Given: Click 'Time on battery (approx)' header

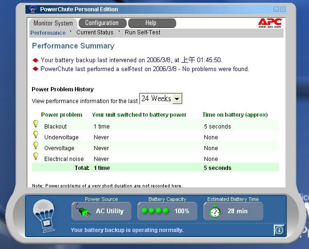Looking at the screenshot, I should (235, 115).
